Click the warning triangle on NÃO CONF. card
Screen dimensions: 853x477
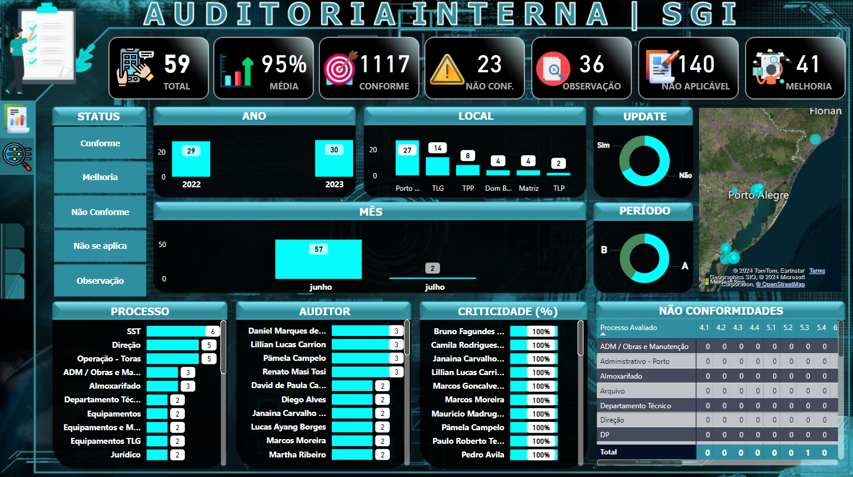pyautogui.click(x=447, y=69)
